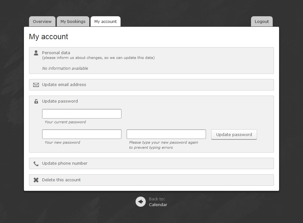Click the open padlock icon
Image resolution: width=303 pixels, height=223 pixels.
pyautogui.click(x=36, y=101)
